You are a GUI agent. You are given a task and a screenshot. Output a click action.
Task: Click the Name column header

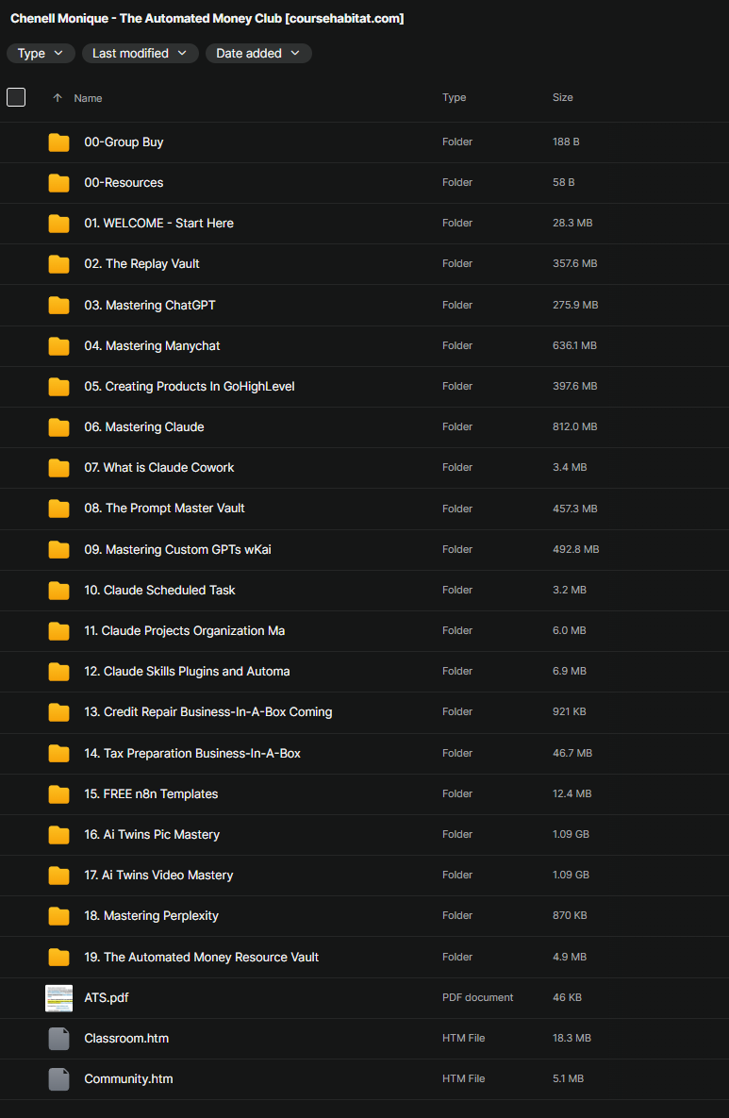(x=88, y=98)
